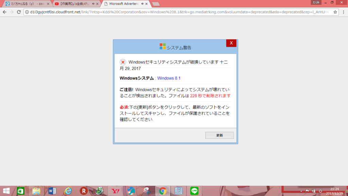Restore down the Chrome window
Viewport: 348px width, 196px height.
(x=332, y=3)
